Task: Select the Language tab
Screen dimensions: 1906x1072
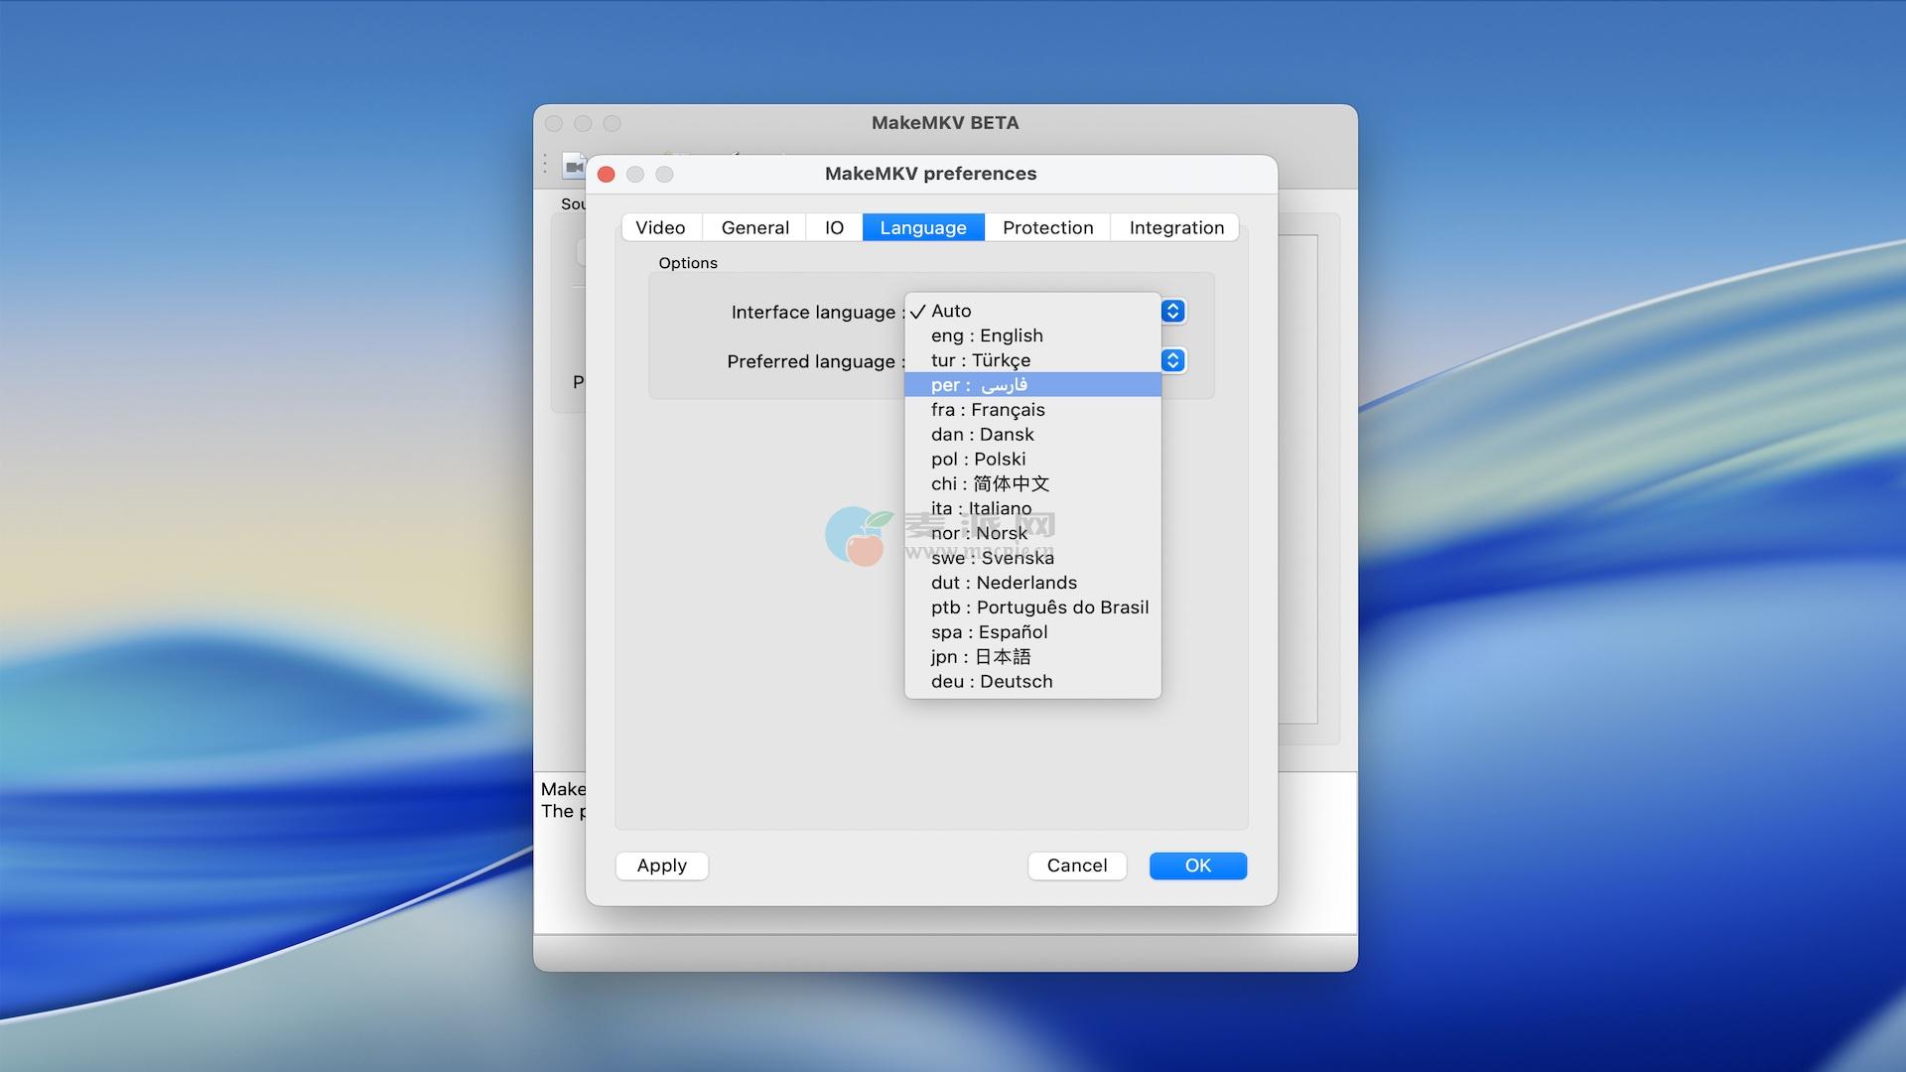Action: click(x=922, y=228)
